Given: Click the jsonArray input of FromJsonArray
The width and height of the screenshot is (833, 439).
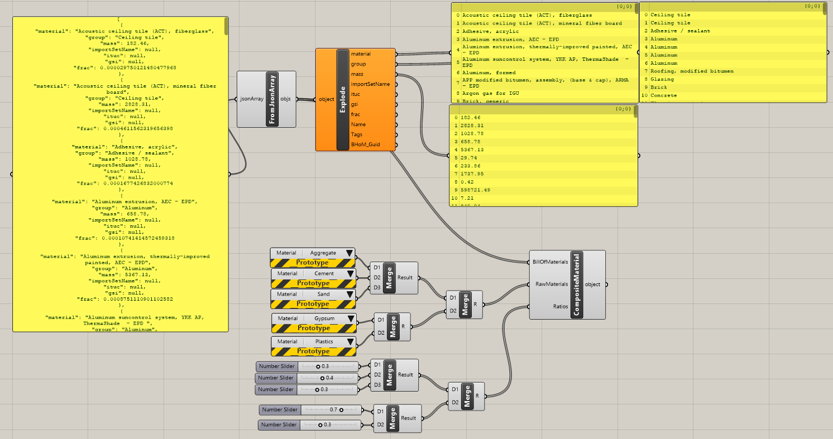Looking at the screenshot, I should tap(251, 99).
